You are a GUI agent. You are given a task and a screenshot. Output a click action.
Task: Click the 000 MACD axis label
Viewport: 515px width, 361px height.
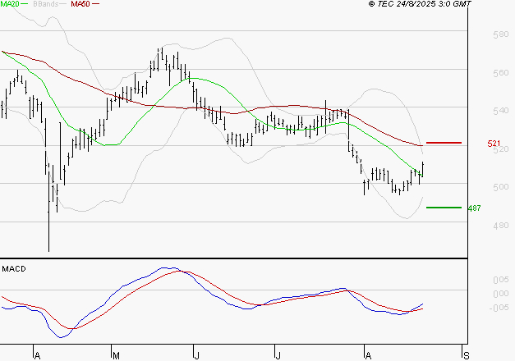pyautogui.click(x=501, y=294)
